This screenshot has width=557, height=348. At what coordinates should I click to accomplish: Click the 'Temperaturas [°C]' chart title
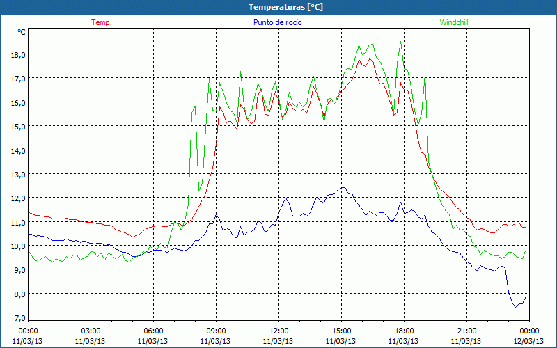[285, 7]
